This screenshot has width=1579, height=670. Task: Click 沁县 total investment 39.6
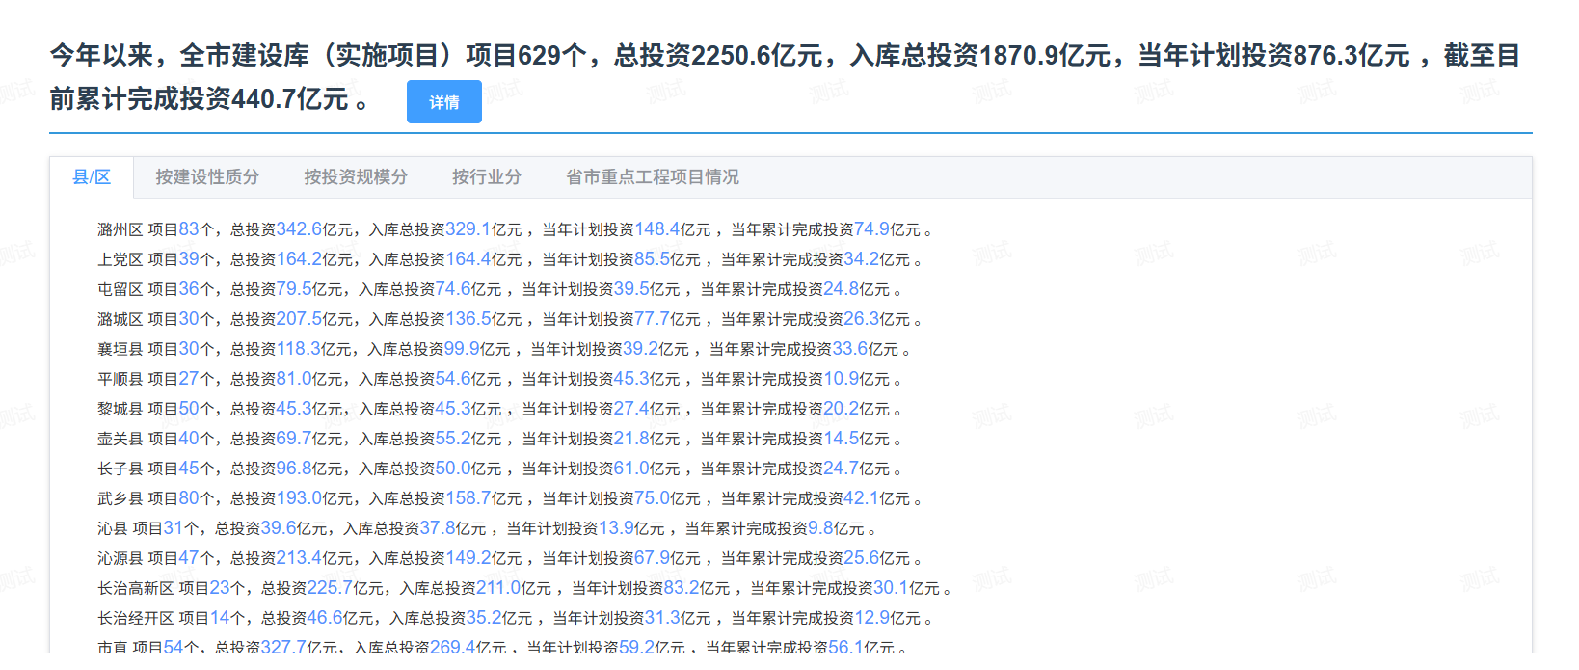pos(279,528)
